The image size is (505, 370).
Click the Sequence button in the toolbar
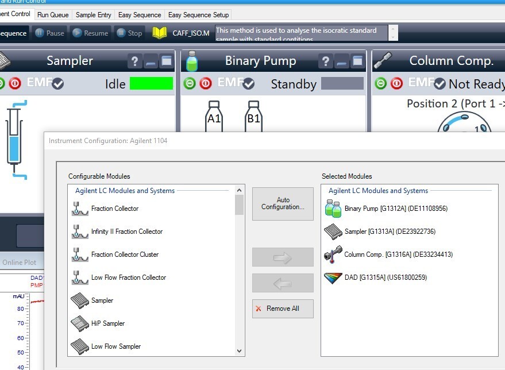(x=13, y=33)
